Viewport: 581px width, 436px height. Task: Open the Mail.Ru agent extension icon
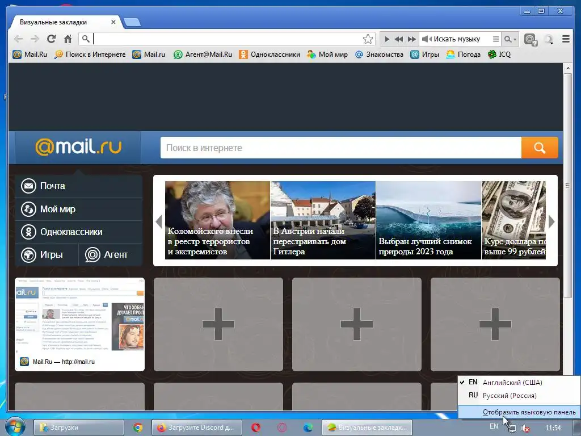pyautogui.click(x=531, y=39)
